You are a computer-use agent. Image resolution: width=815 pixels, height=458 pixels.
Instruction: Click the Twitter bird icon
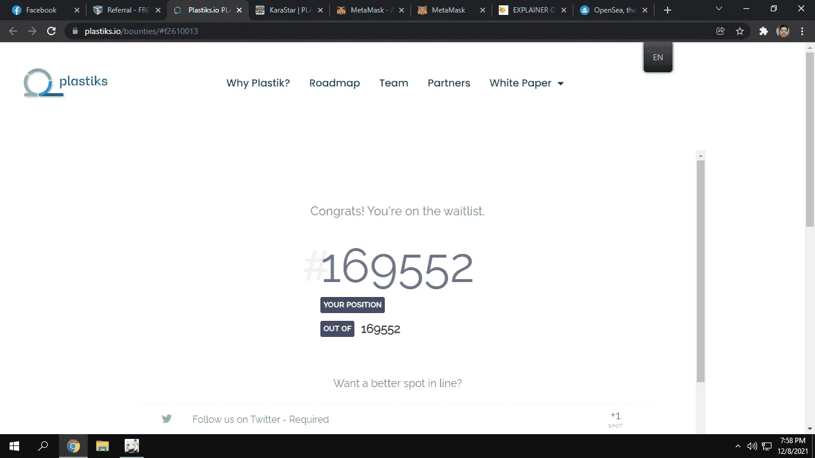click(166, 419)
